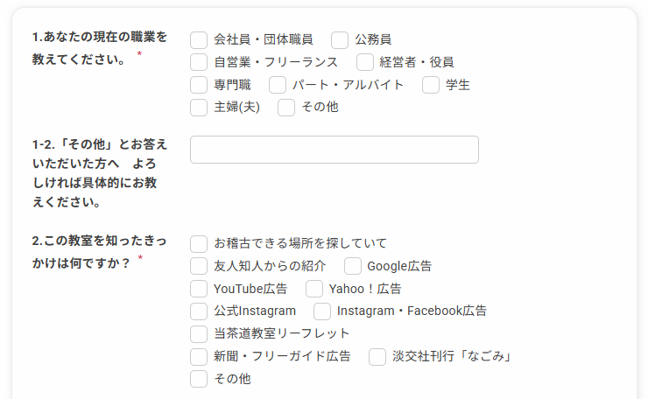Check お稽古できる場所を探していて option
This screenshot has width=648, height=399.
pyautogui.click(x=199, y=243)
